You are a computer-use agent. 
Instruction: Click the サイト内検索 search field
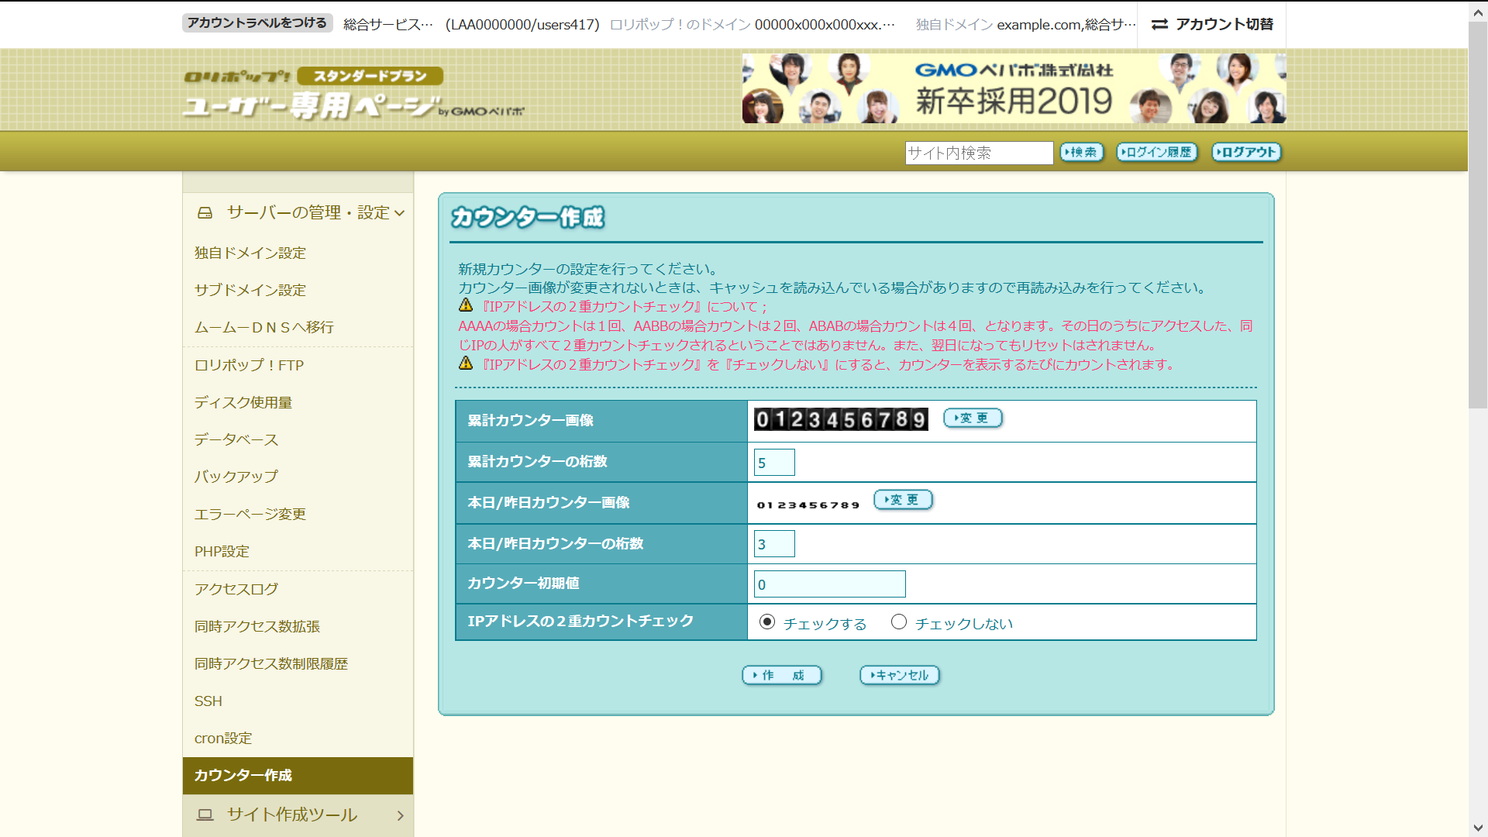pyautogui.click(x=979, y=153)
